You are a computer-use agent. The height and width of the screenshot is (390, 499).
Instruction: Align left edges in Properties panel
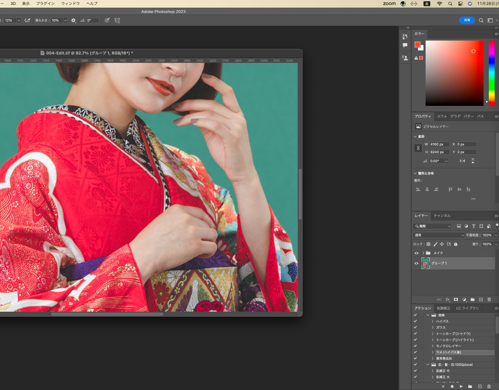(418, 189)
